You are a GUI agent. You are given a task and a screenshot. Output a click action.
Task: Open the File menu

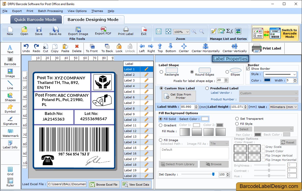(5, 11)
